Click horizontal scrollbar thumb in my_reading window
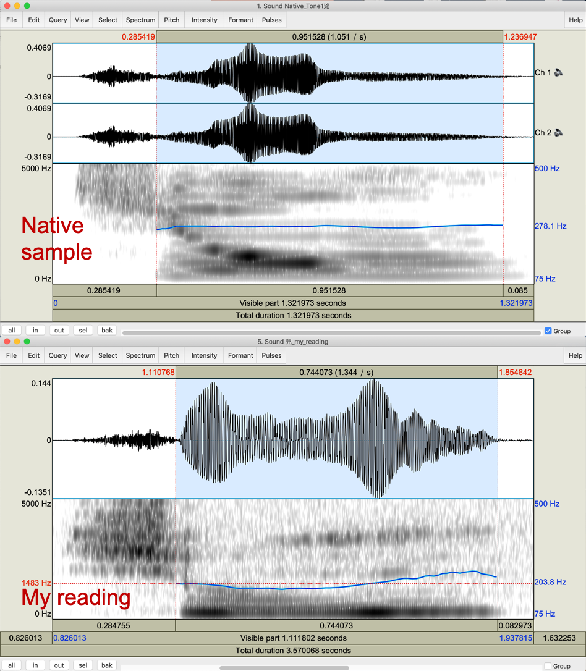586x671 pixels. [284, 667]
